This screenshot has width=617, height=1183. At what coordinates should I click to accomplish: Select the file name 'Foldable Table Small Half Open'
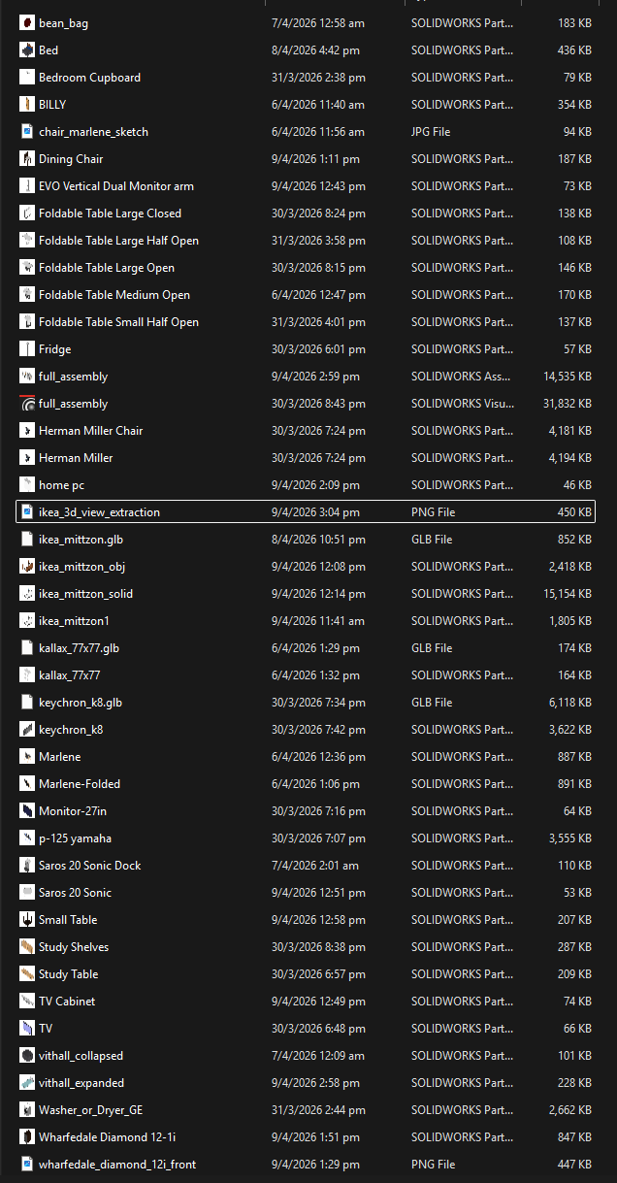118,321
